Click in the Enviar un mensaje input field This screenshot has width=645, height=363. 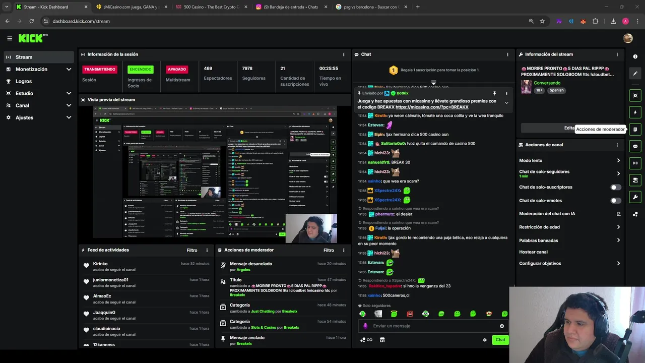(434, 326)
